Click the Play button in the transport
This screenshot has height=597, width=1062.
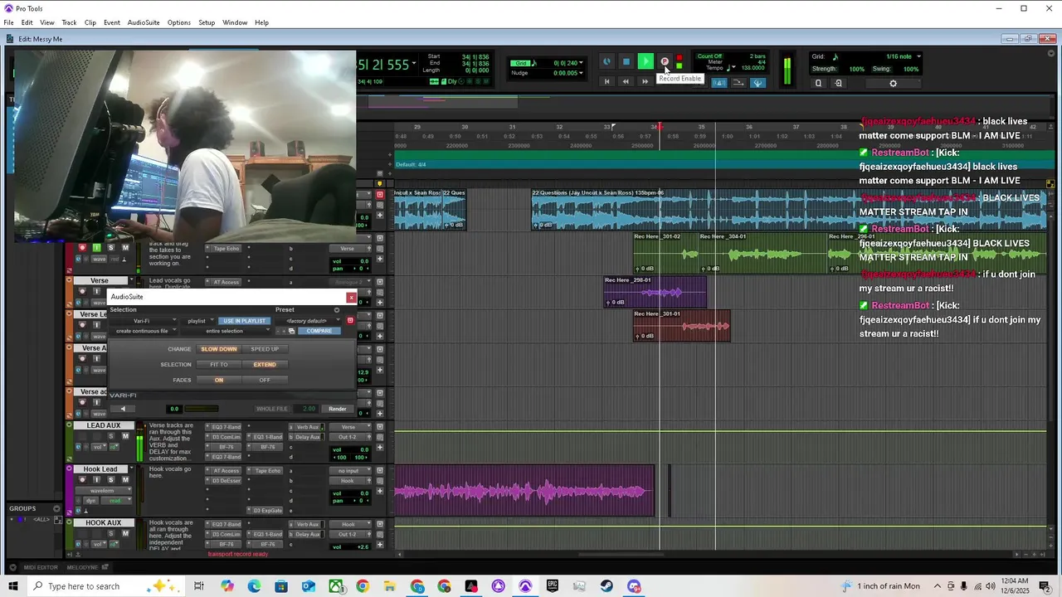pyautogui.click(x=645, y=61)
